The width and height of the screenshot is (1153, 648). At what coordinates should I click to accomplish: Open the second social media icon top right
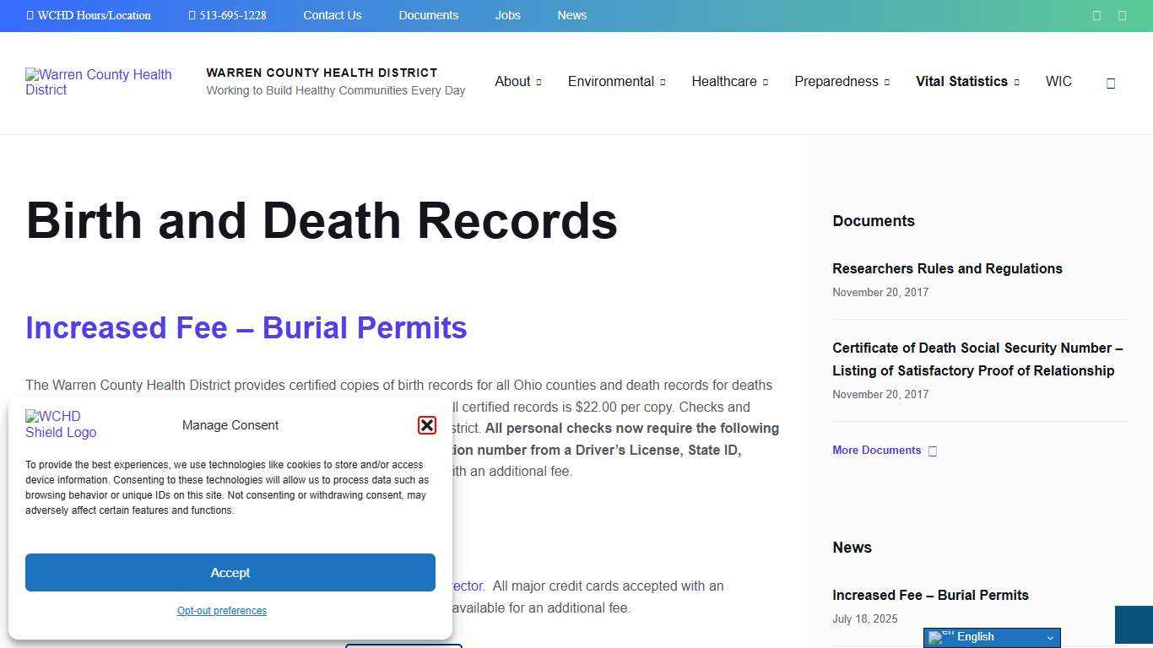pos(1122,15)
